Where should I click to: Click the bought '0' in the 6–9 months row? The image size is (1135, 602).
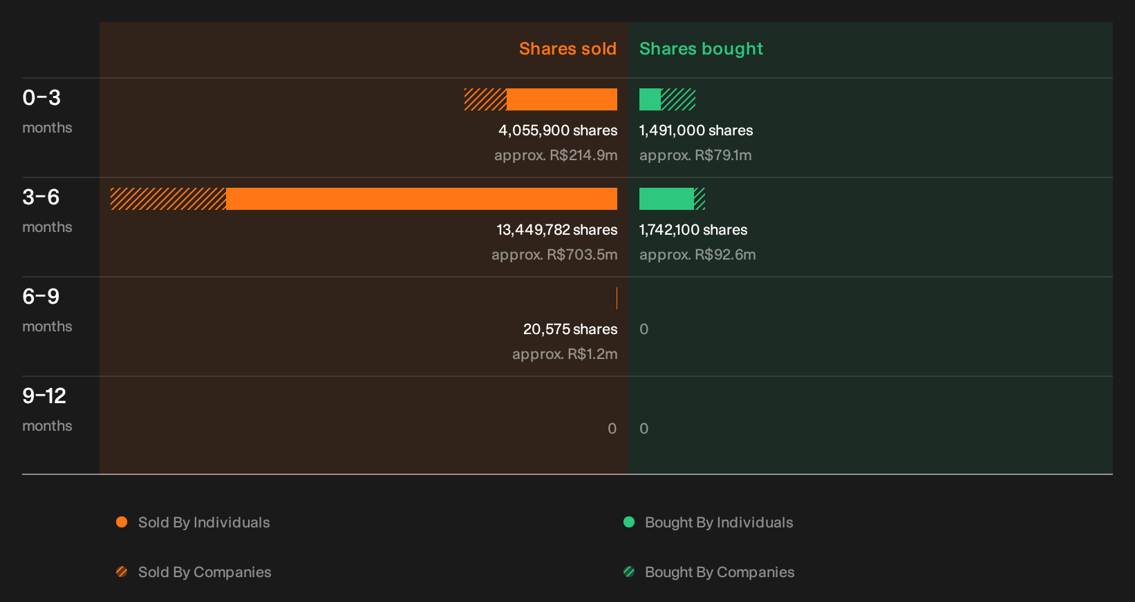pos(644,329)
